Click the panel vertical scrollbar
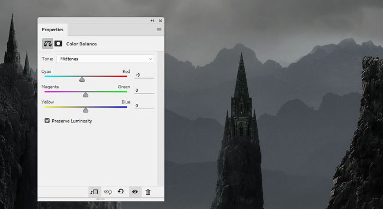Viewport: 383px width, 209px height. [x=161, y=118]
